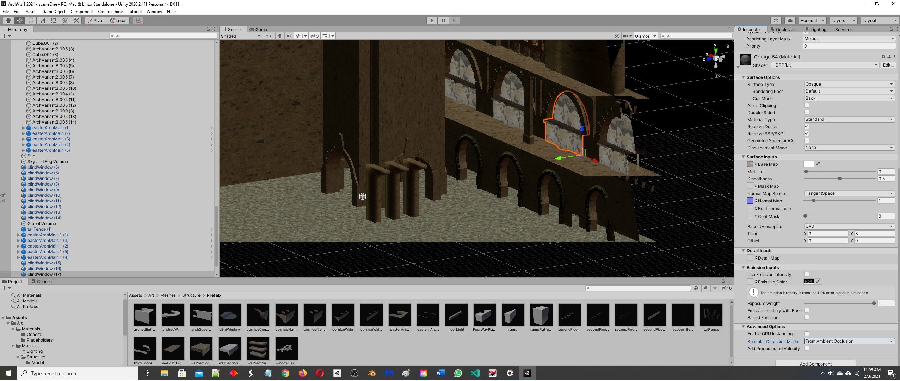Toggle 2D scene view mode
900x381 pixels.
tap(269, 36)
